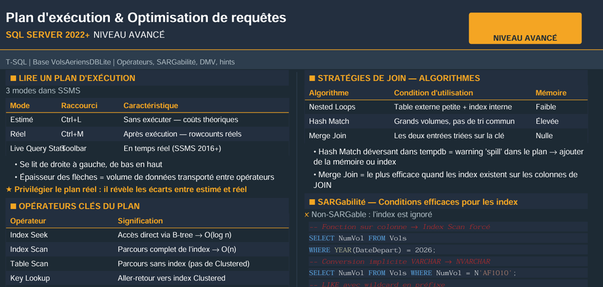Click the orange square before STRATÉGIES DE JOIN

(x=312, y=79)
